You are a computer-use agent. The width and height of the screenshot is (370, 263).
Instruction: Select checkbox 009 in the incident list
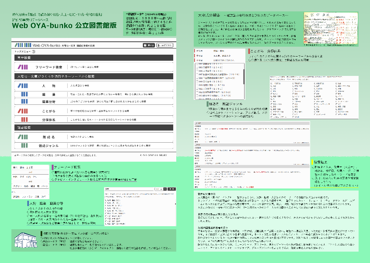[x=197, y=81]
